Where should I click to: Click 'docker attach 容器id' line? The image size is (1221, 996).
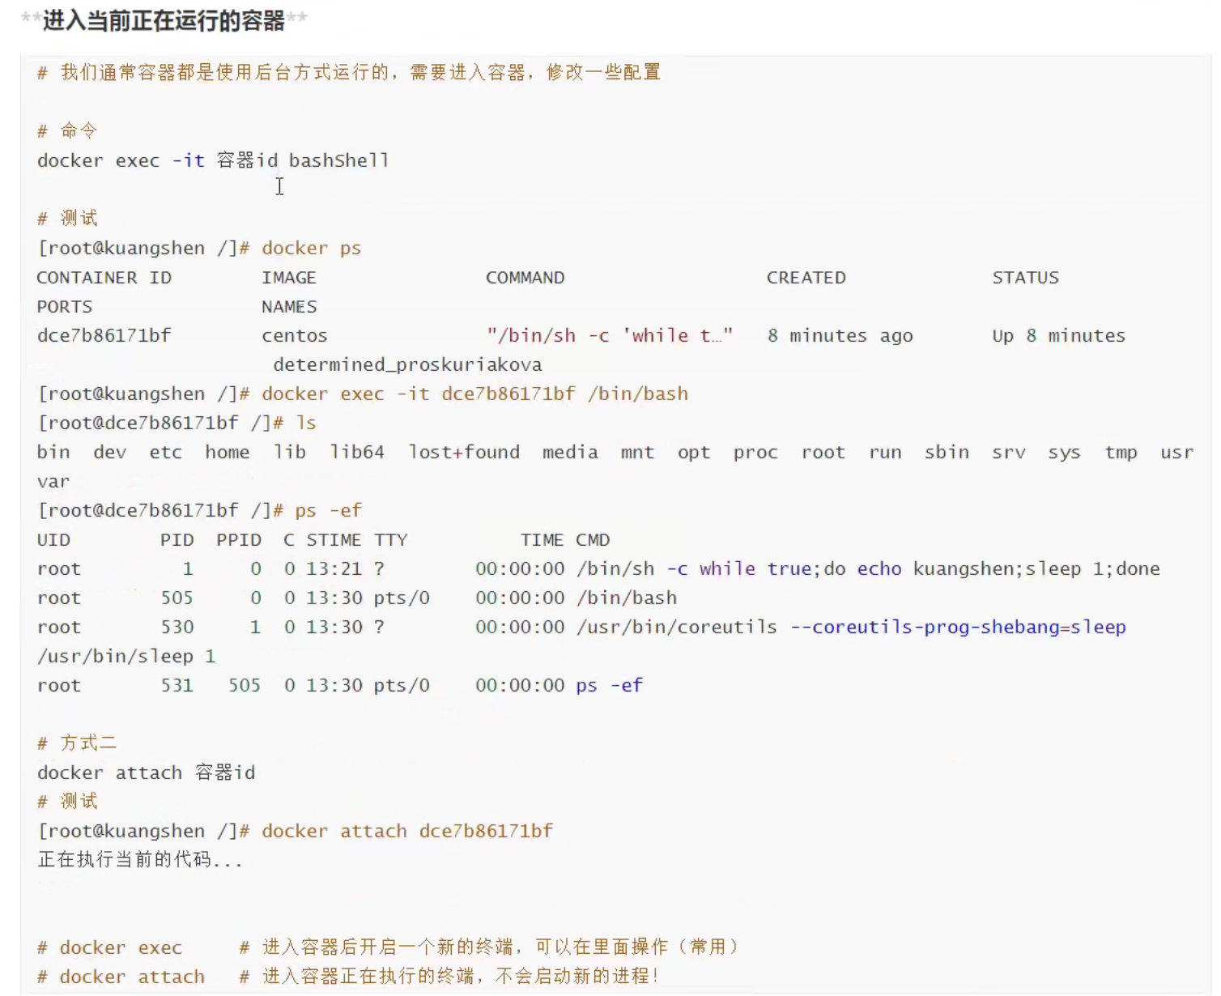click(146, 773)
